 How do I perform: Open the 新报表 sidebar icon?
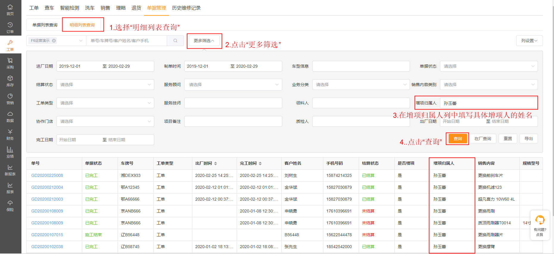pos(10,170)
